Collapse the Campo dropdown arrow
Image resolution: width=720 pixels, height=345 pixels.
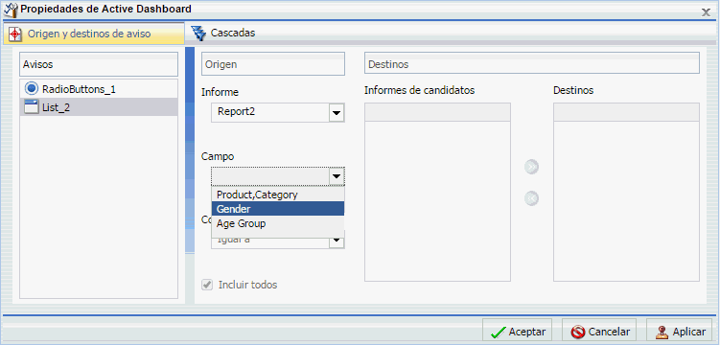pos(337,176)
